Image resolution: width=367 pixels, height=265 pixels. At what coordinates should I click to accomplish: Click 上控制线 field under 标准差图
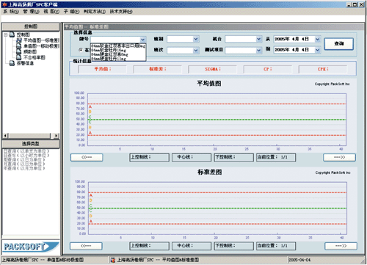tap(149, 246)
